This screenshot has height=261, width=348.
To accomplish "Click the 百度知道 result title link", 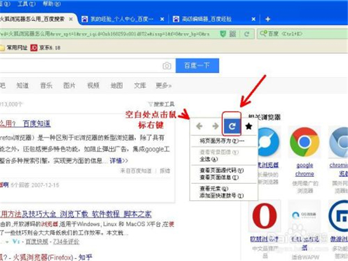I will tap(25, 124).
